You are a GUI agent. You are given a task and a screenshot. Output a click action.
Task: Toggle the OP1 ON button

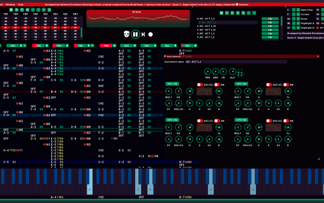172,84
